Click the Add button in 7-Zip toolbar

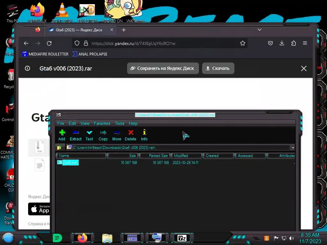(62, 135)
